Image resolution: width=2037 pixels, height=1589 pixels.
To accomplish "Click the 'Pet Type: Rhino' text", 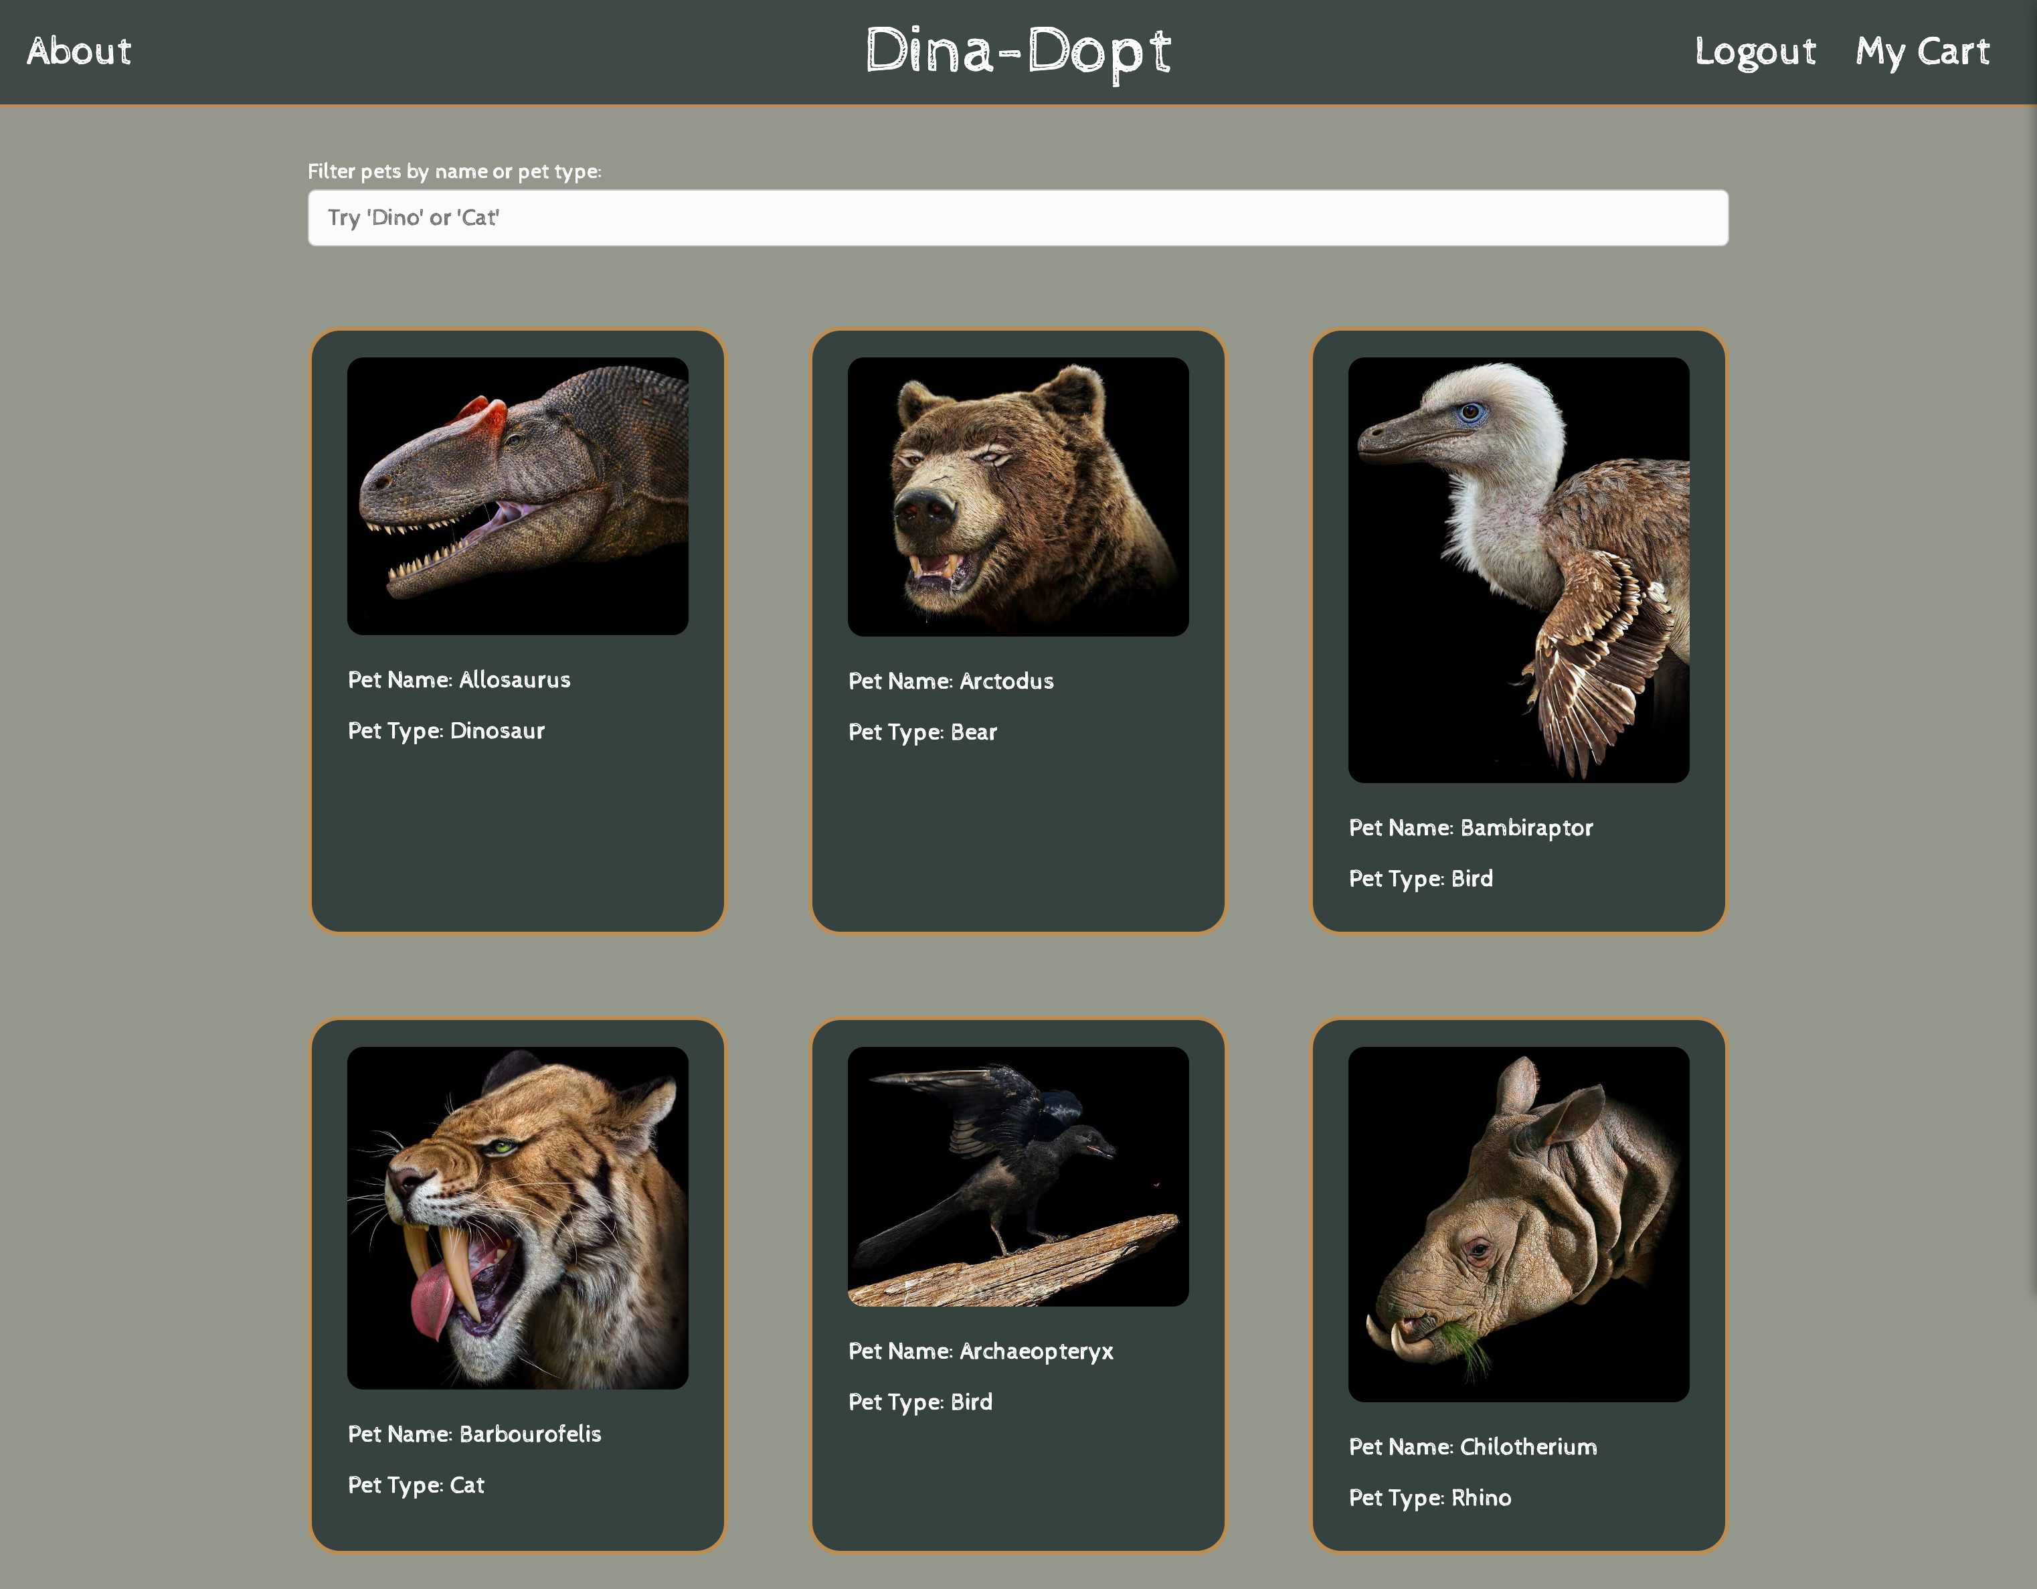I will 1429,1497.
